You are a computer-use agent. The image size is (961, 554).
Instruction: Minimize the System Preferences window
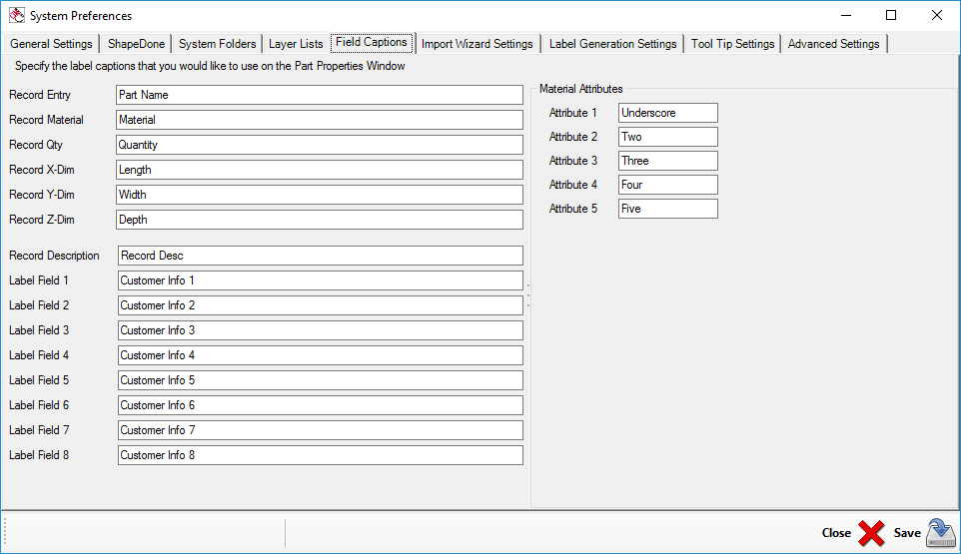point(846,15)
